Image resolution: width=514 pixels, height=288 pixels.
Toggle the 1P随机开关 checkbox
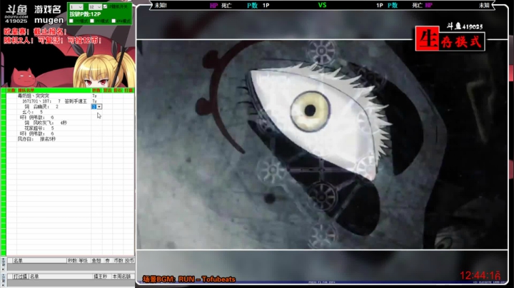[105, 6]
